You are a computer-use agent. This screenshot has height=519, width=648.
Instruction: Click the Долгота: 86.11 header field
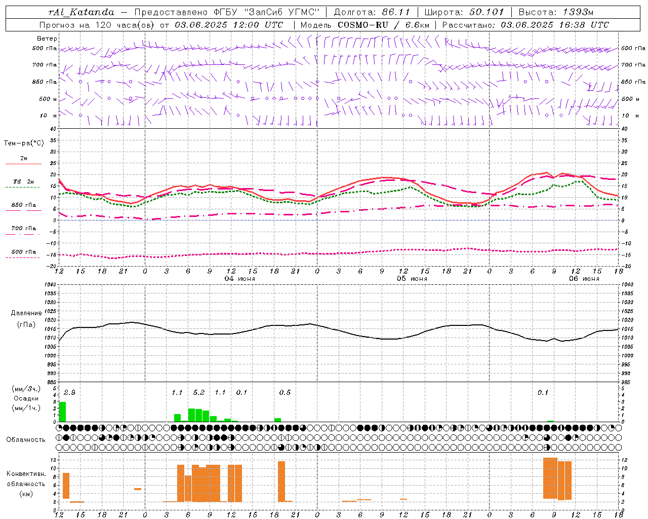(372, 12)
